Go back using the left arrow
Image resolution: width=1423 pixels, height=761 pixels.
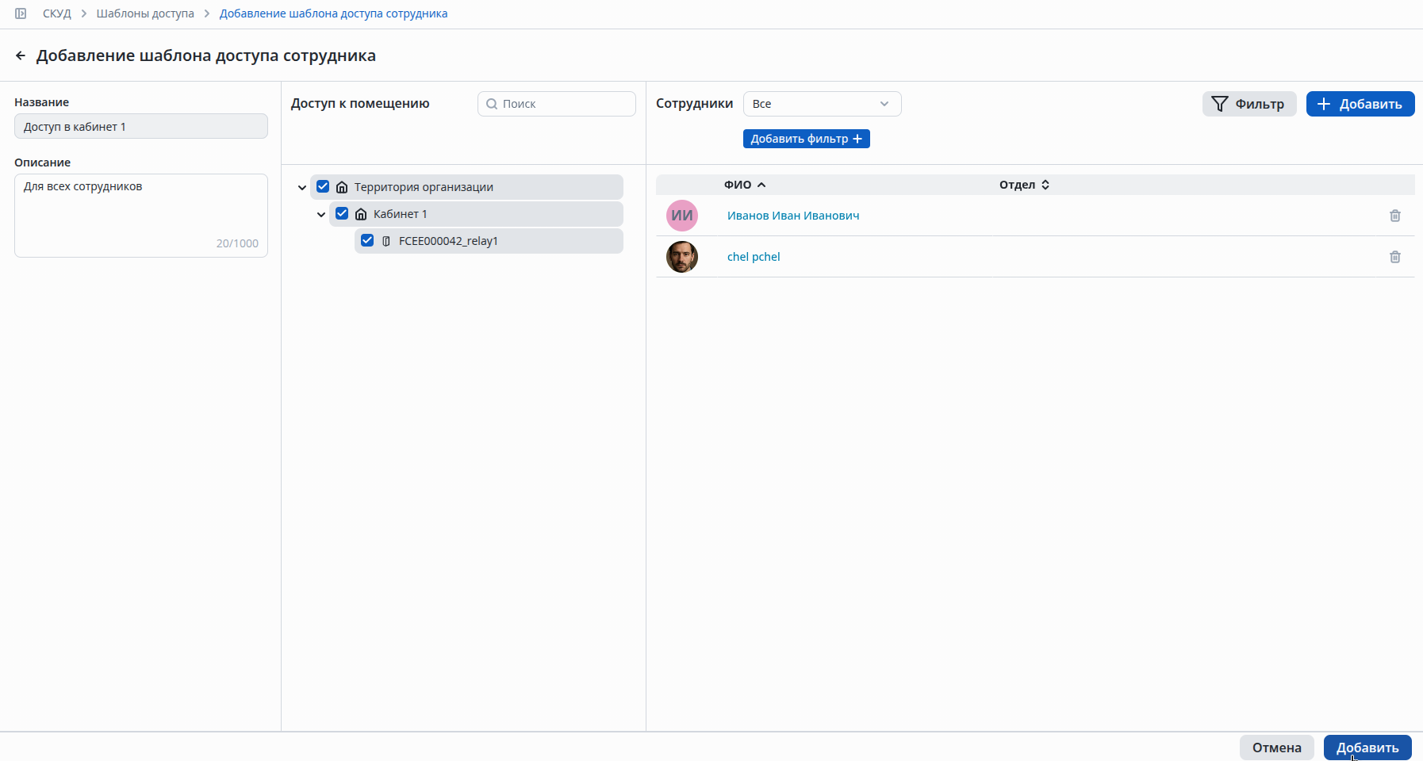click(21, 55)
